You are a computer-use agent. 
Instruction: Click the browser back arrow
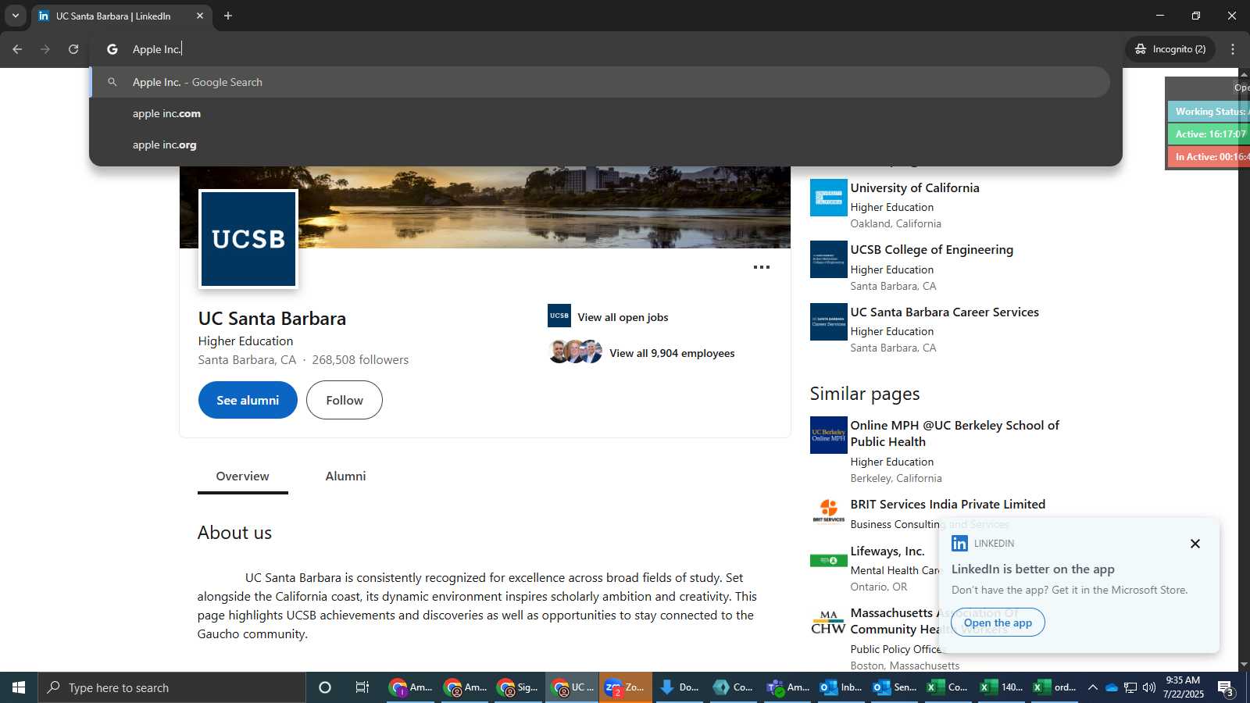pyautogui.click(x=17, y=49)
